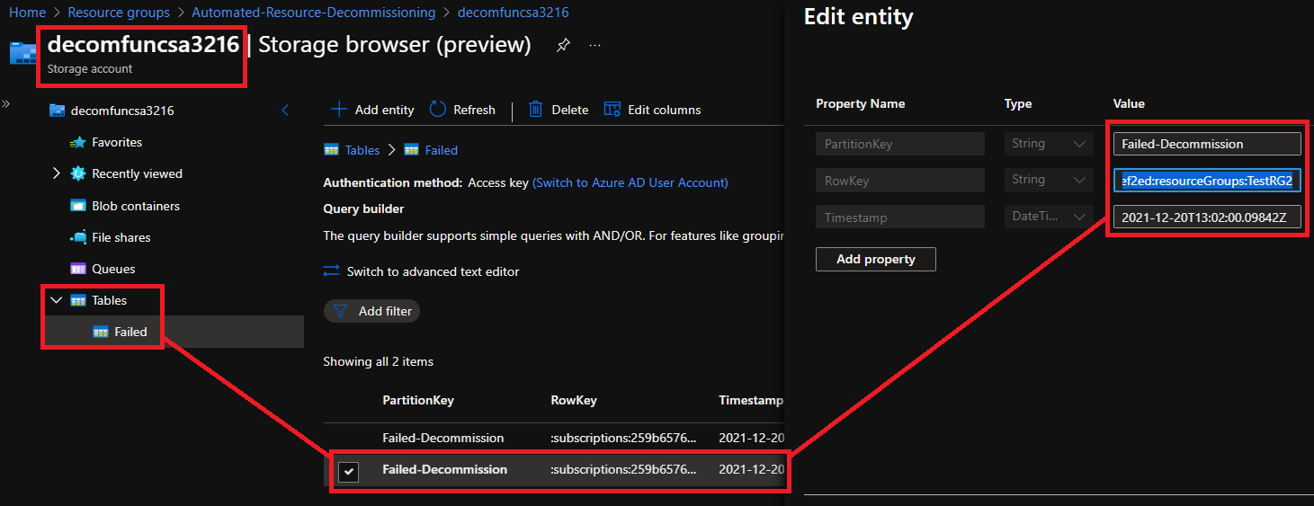Click the Timestamp property name field

[901, 217]
